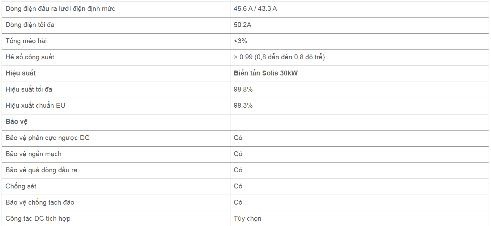Click the "Tùy chọn" value for DC switch
Image resolution: width=491 pixels, height=226 pixels.
[x=248, y=219]
